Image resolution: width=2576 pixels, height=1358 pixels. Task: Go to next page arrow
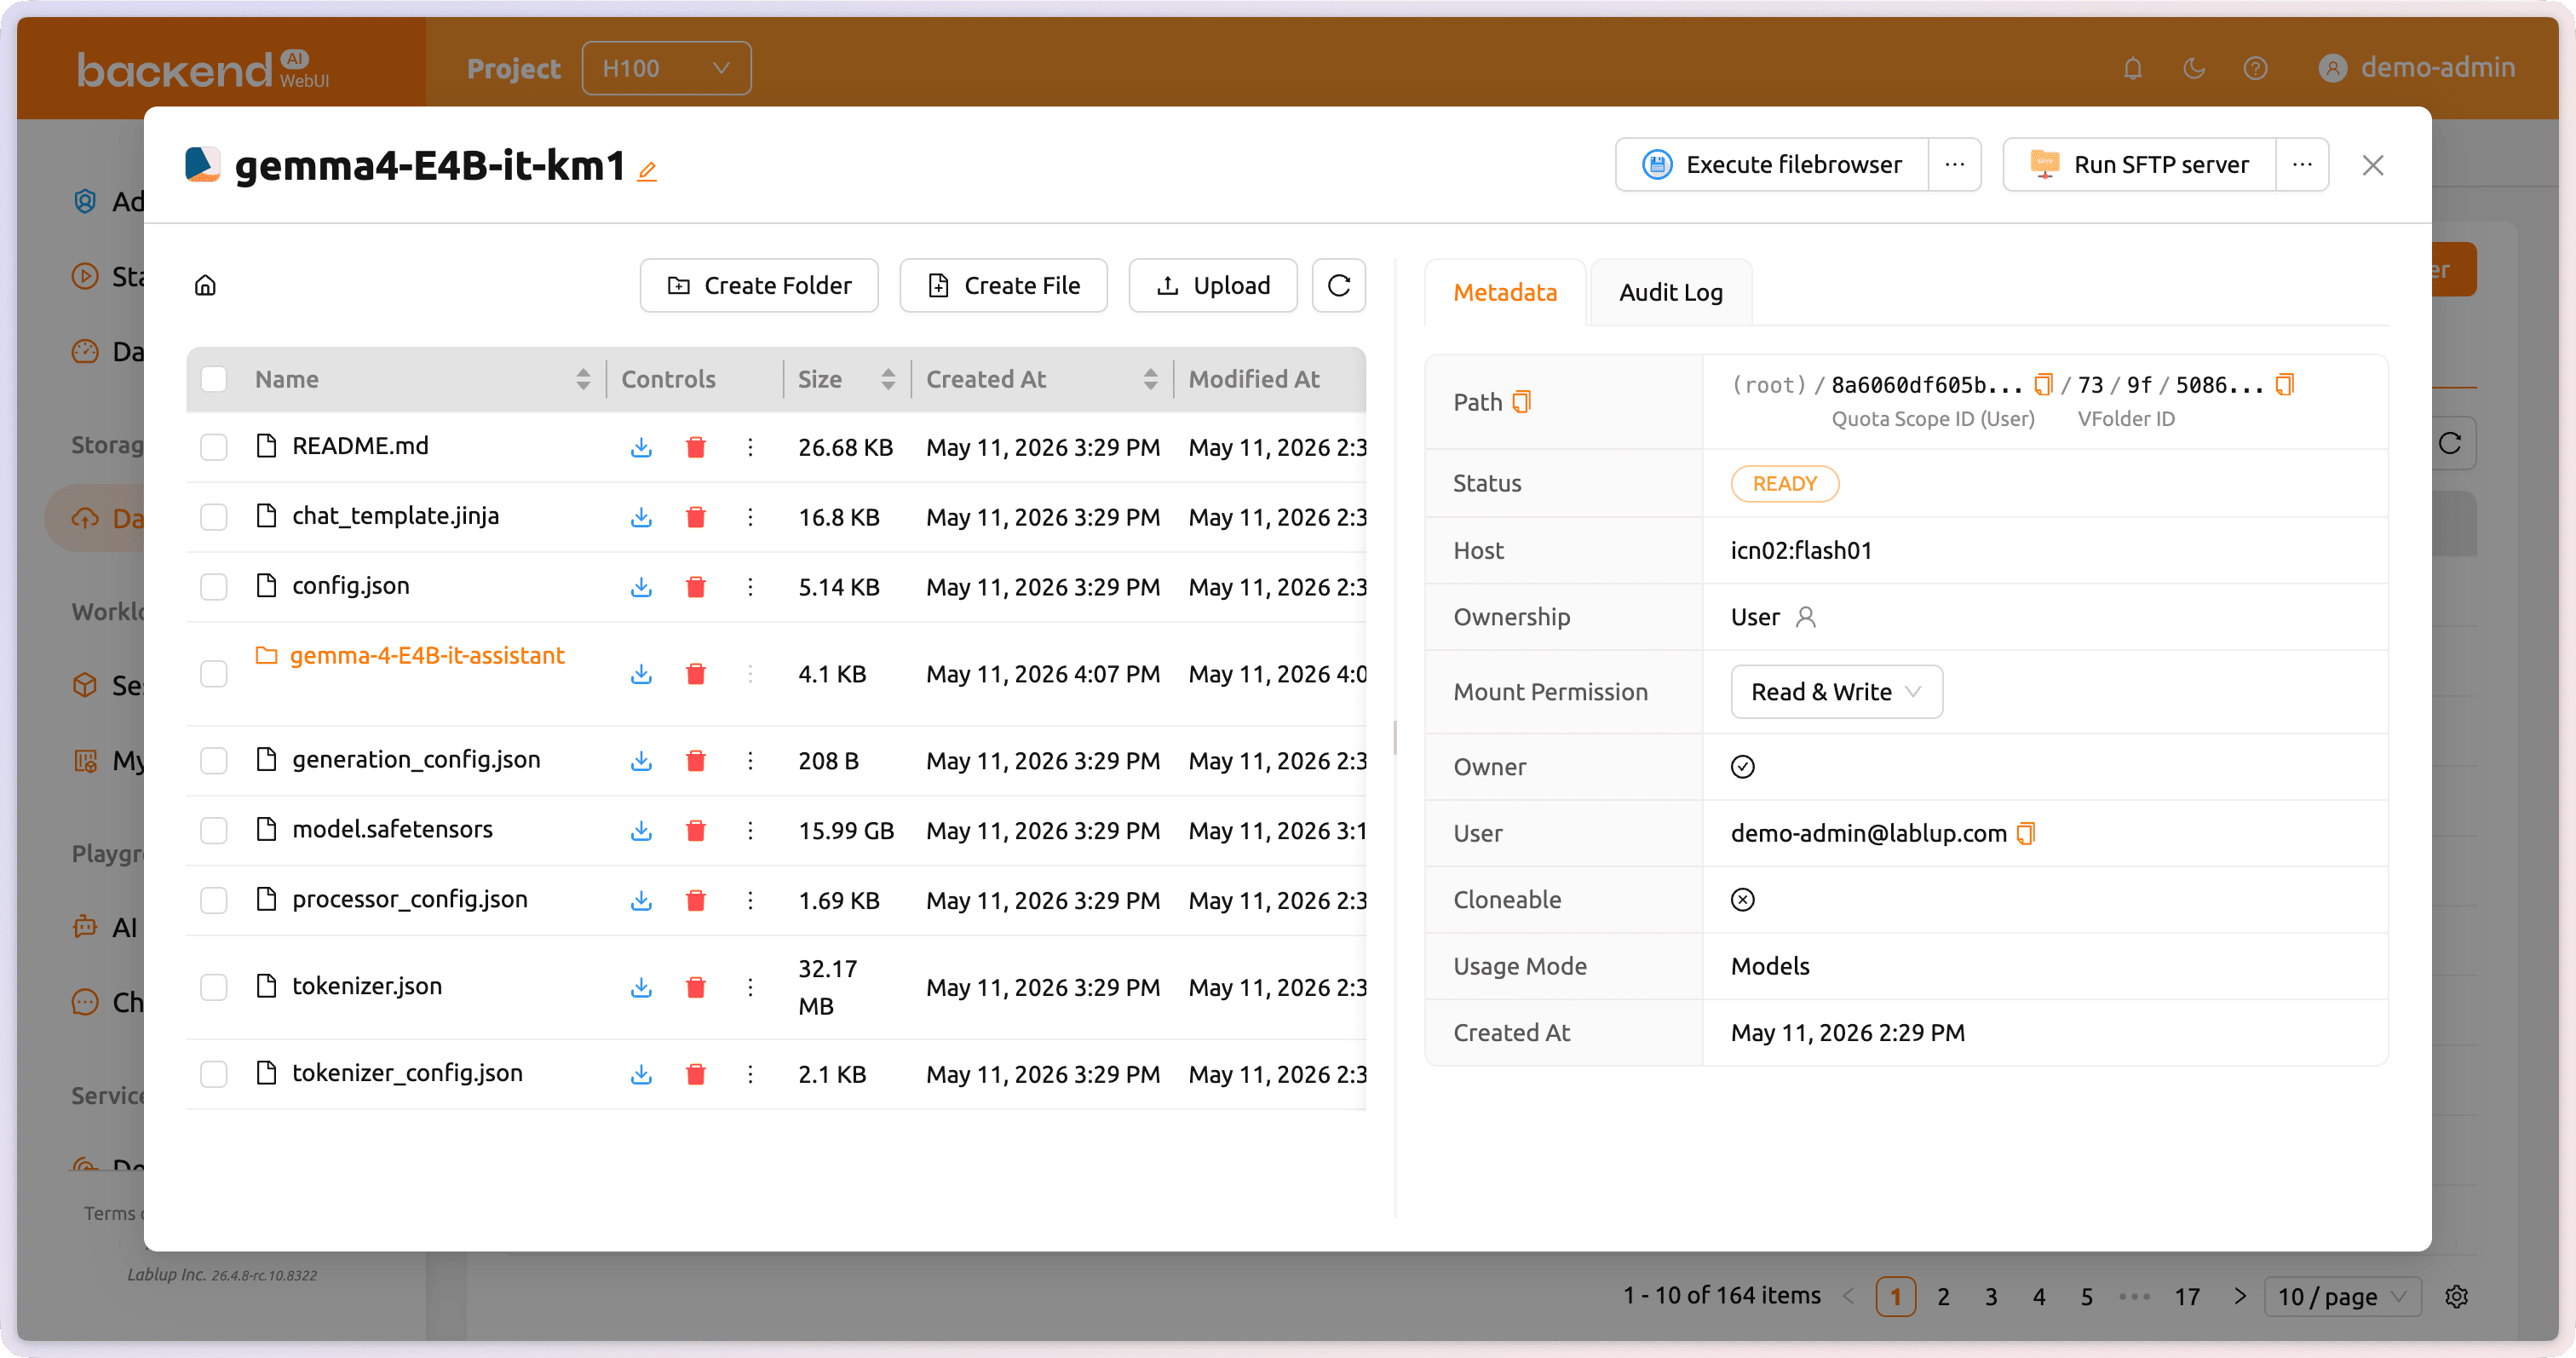tap(2240, 1297)
